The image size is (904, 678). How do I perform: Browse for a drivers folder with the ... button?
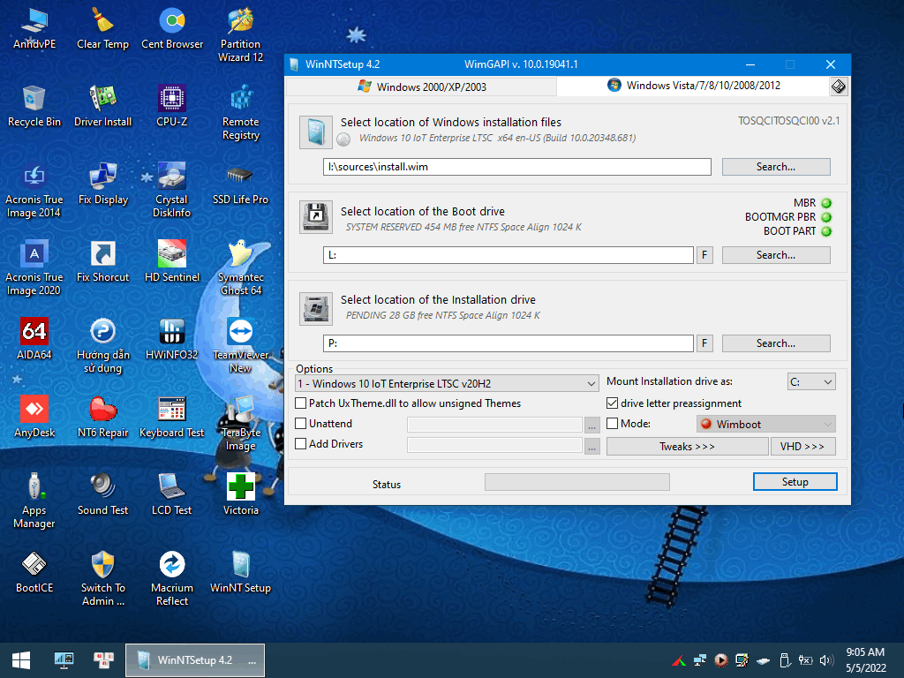(592, 446)
